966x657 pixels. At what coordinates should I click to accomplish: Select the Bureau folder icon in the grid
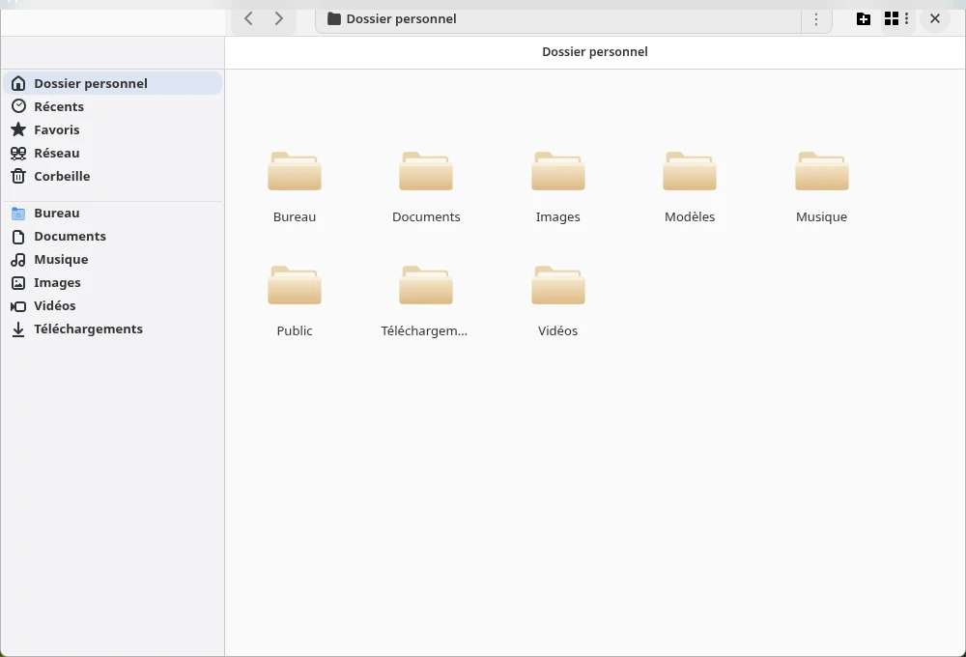[295, 171]
